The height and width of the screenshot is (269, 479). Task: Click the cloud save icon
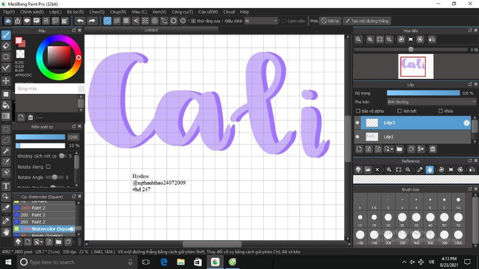coord(8,21)
